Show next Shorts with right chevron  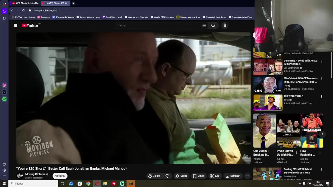point(322,134)
